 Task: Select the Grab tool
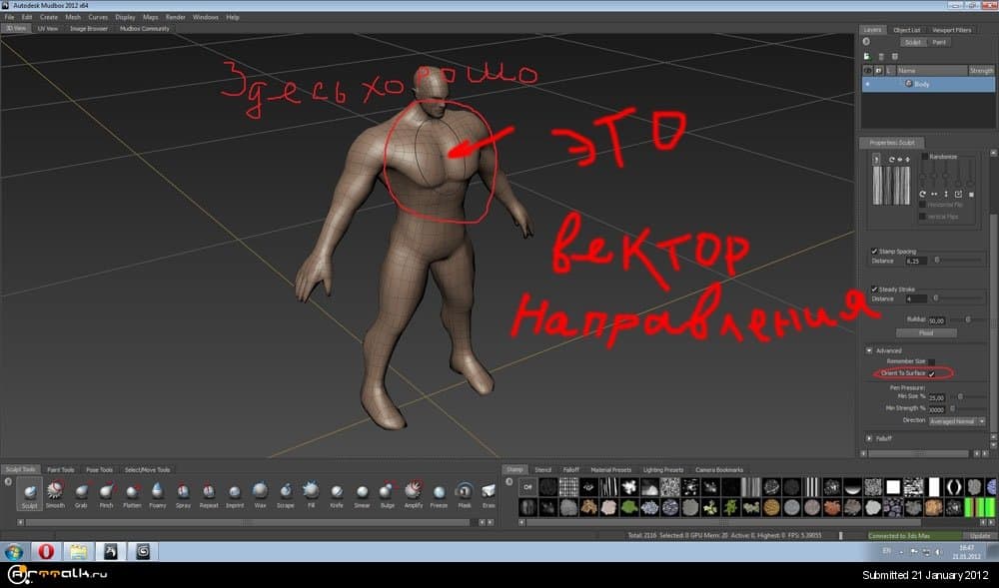80,492
